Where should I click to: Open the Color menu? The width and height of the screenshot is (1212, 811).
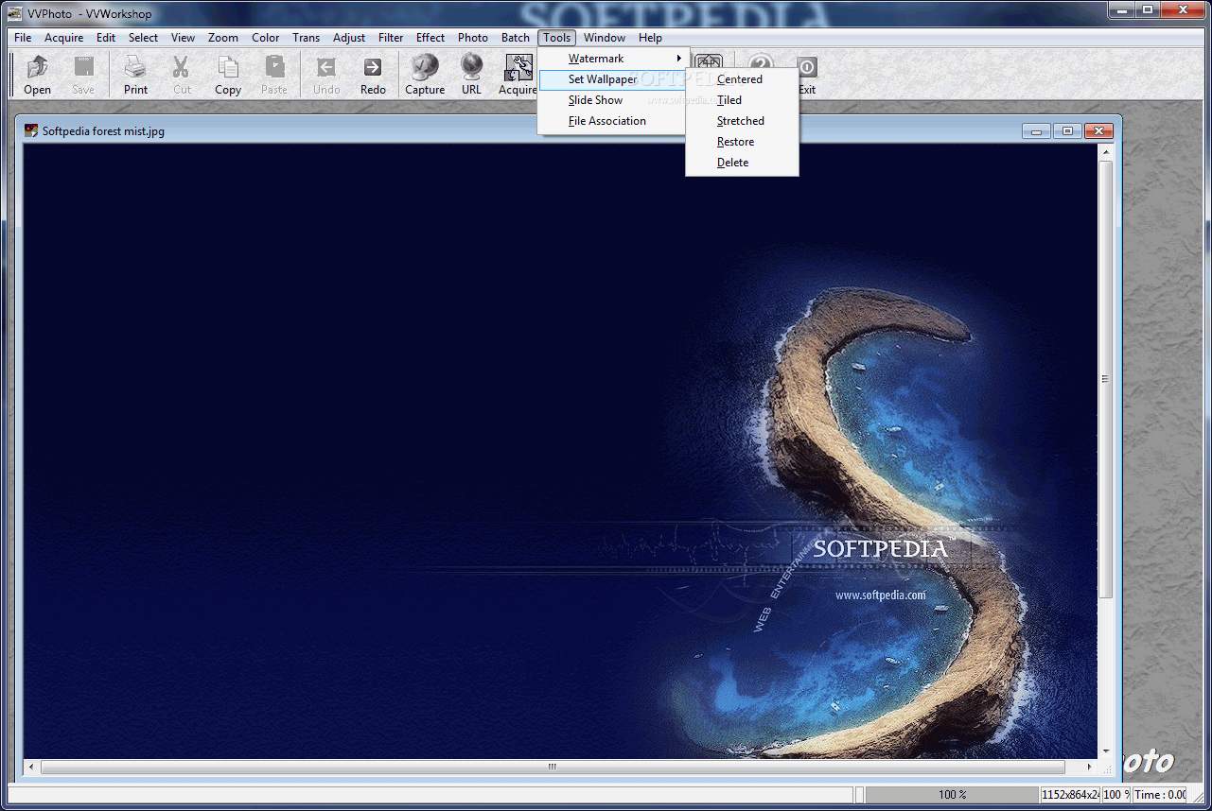pos(266,38)
